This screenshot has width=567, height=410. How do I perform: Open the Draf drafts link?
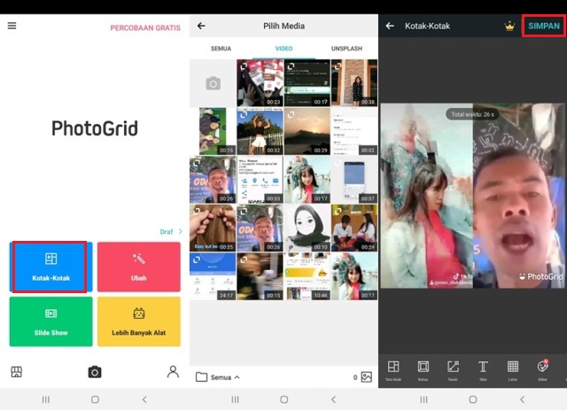[167, 232]
